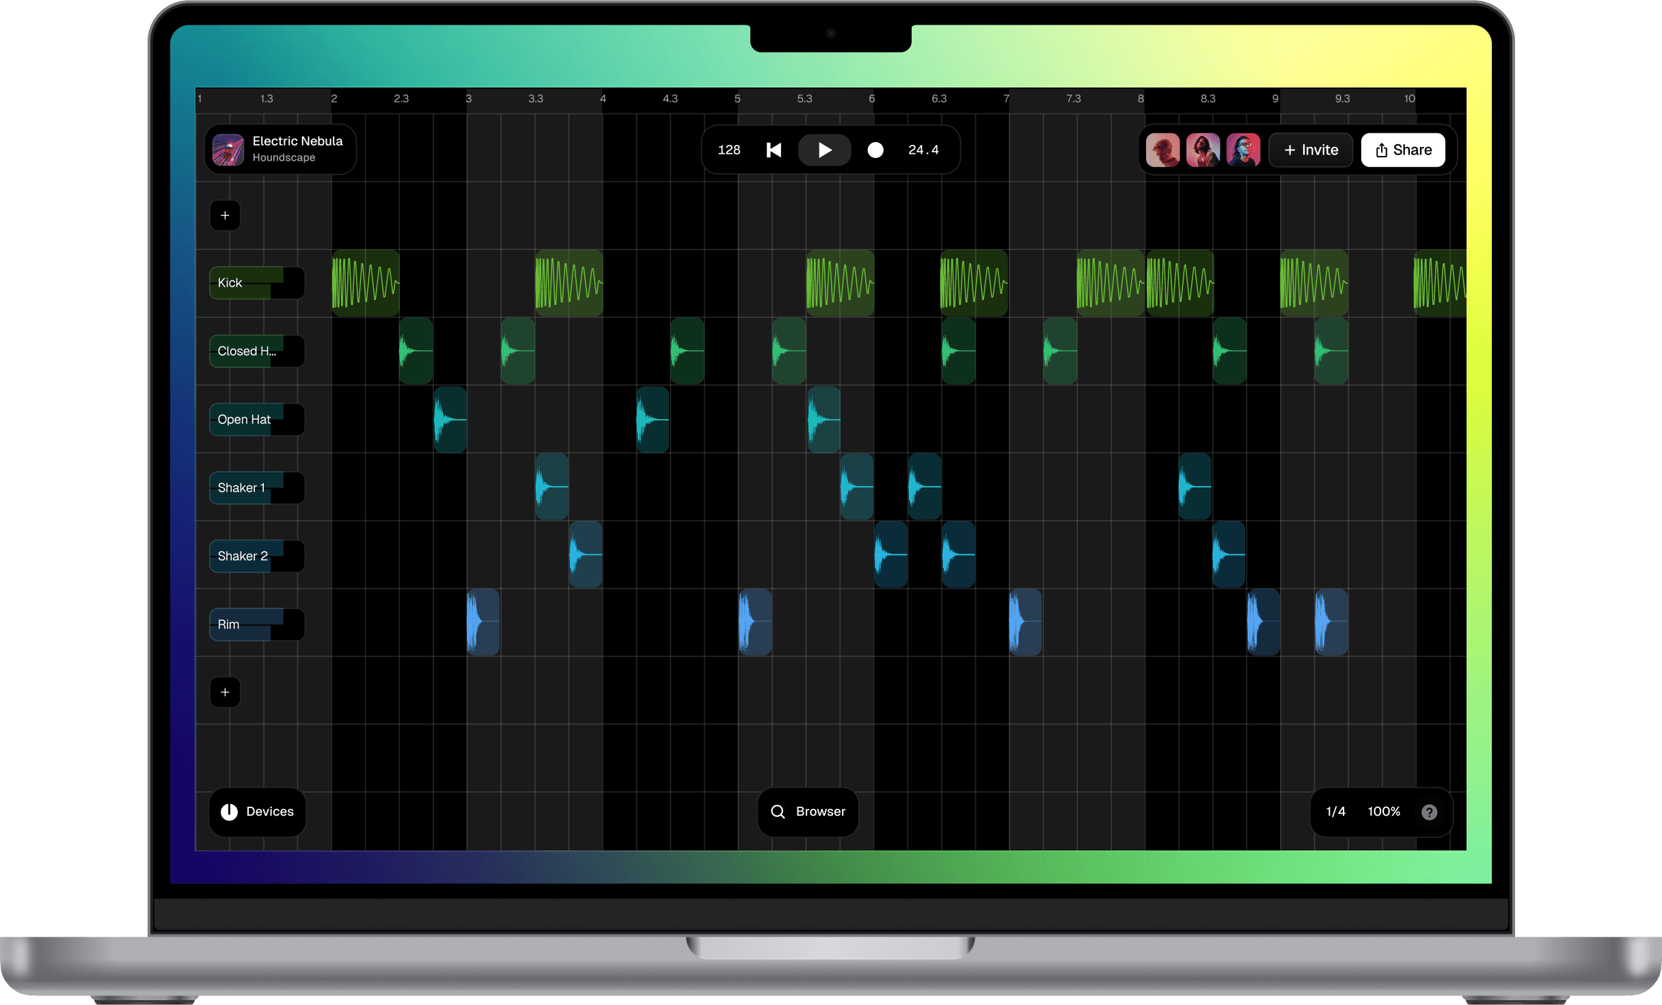1662x1005 pixels.
Task: Click the Electric Nebula project artwork
Action: pos(228,150)
